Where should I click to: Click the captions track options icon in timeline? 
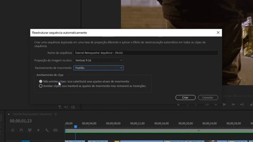(x=55, y=130)
